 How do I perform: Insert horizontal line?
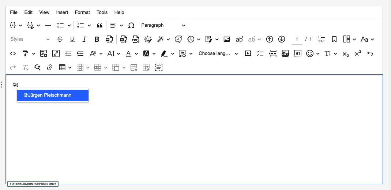pos(48,25)
